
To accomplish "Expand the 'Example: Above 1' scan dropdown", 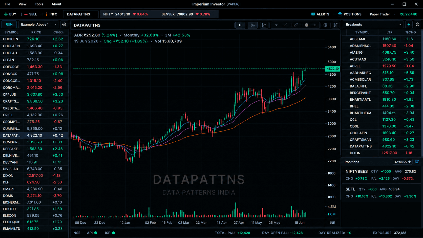I will (38, 25).
